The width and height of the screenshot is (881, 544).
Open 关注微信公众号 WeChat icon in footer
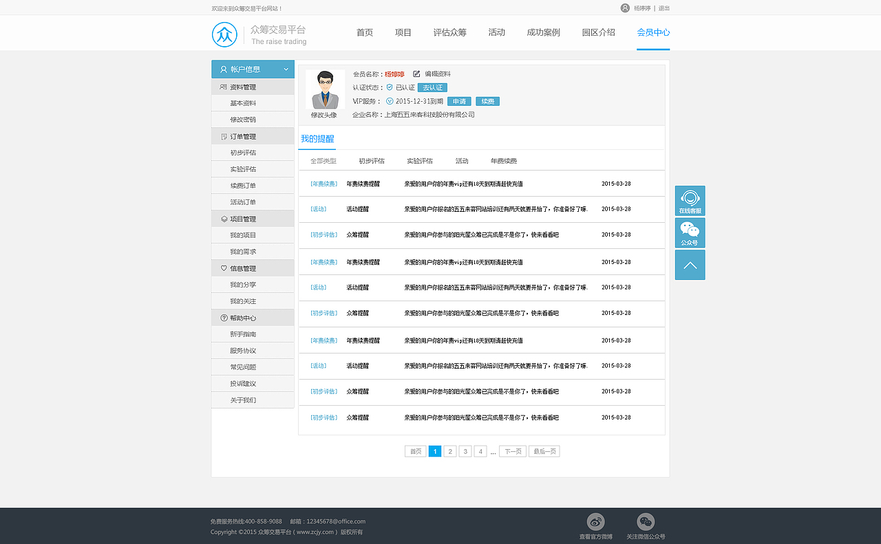(x=646, y=522)
